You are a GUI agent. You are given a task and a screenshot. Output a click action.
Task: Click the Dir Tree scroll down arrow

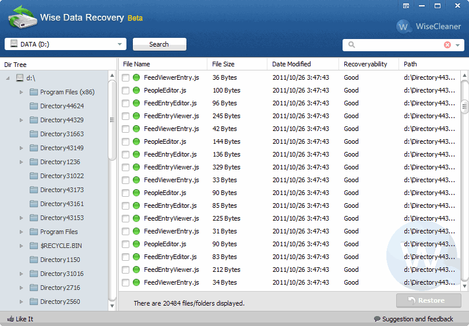point(112,306)
